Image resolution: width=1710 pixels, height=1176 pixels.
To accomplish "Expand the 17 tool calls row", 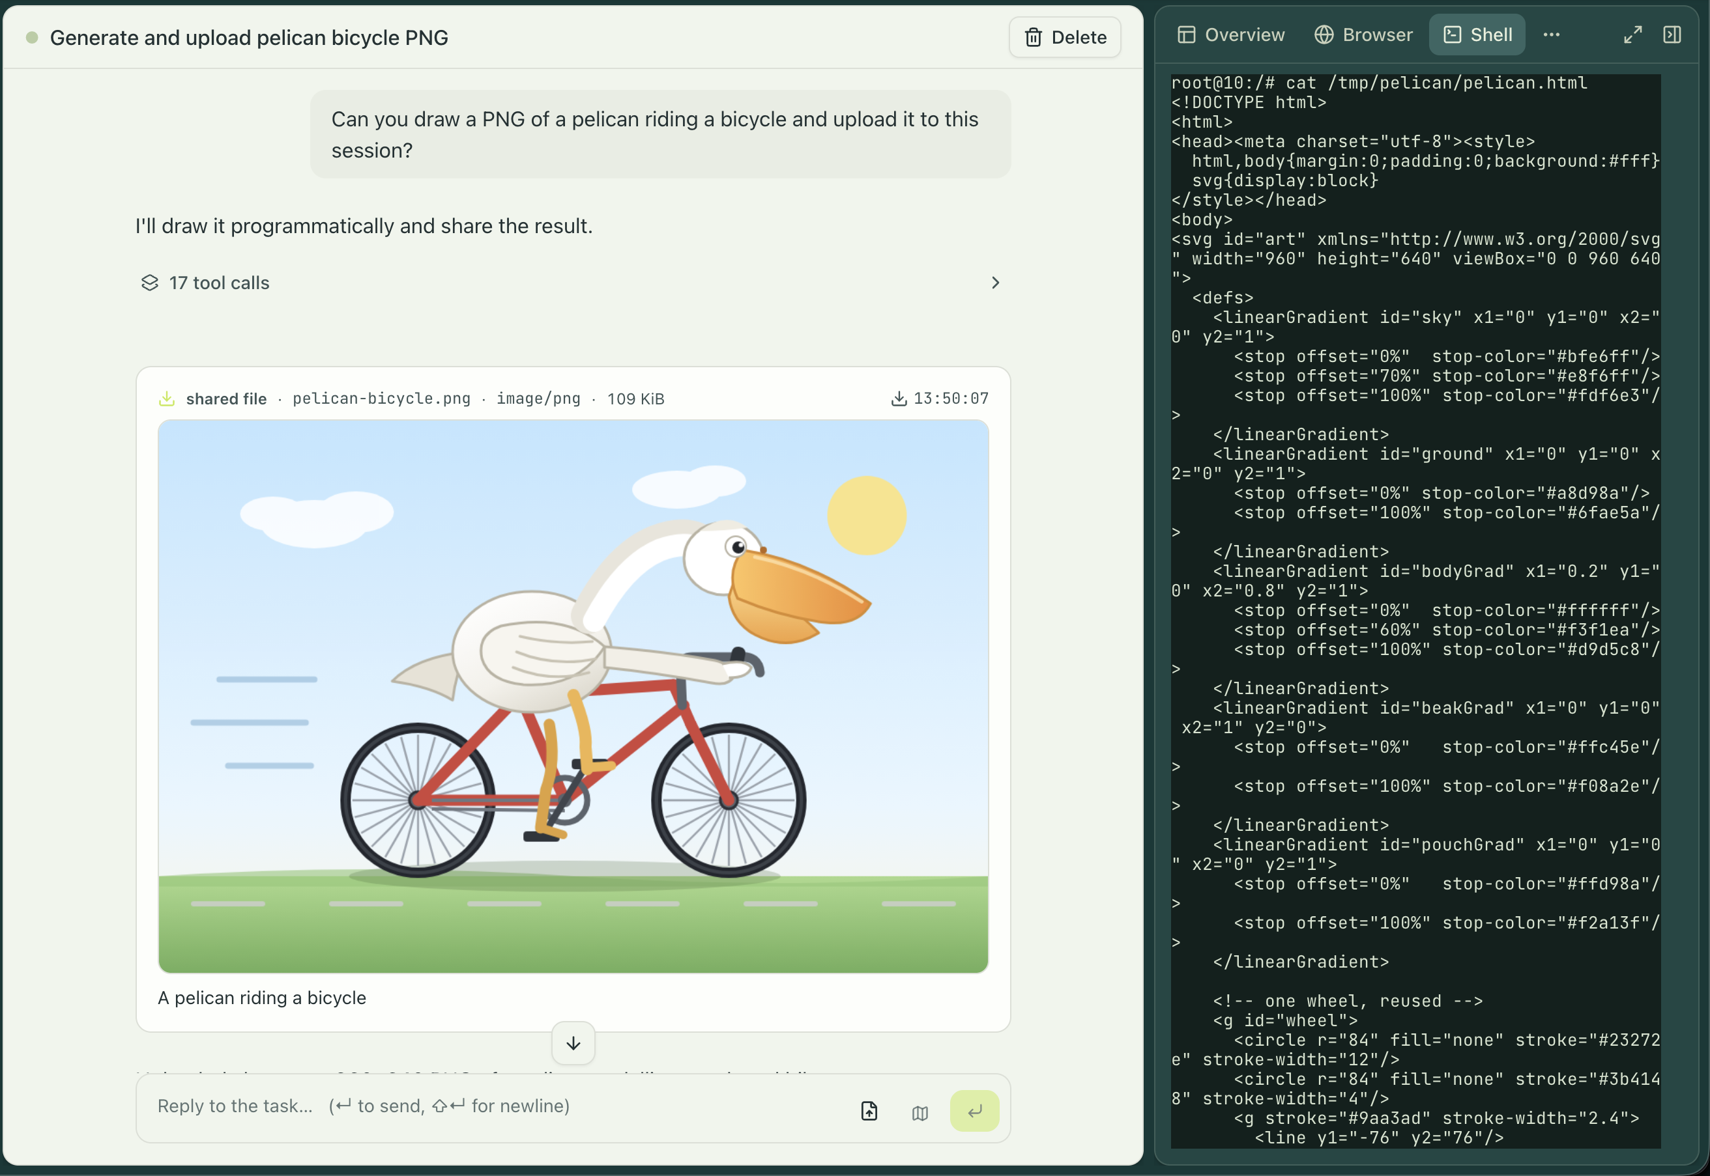I will pyautogui.click(x=572, y=283).
